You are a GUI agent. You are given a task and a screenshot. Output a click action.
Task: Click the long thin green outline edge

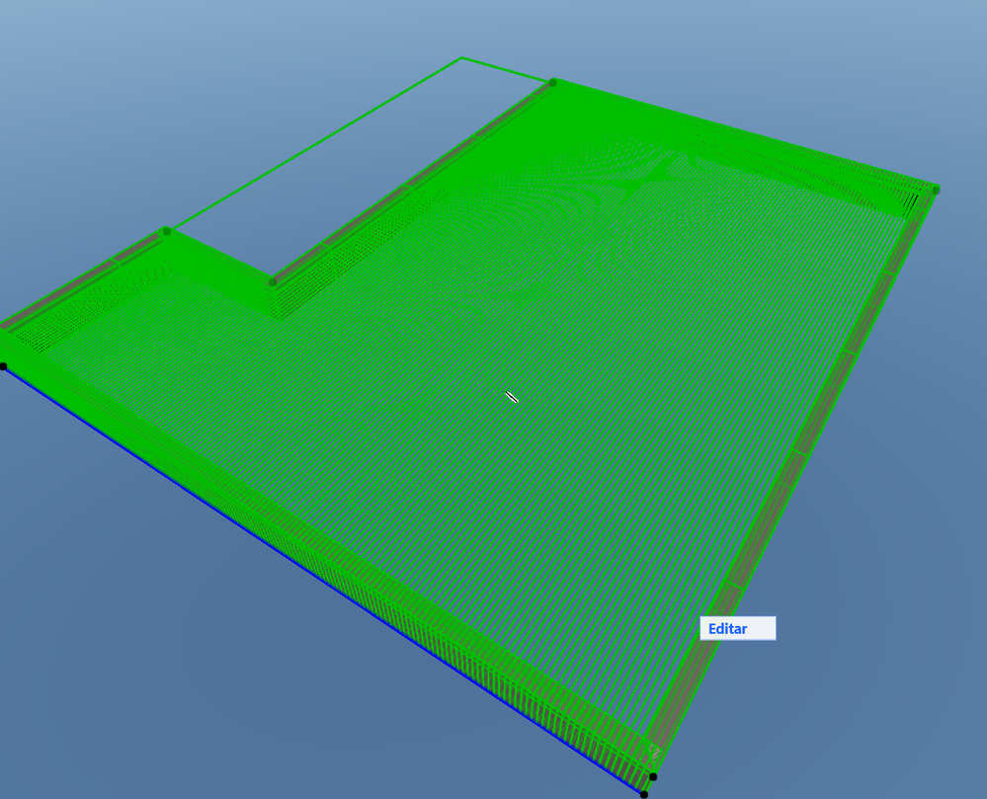tap(315, 144)
